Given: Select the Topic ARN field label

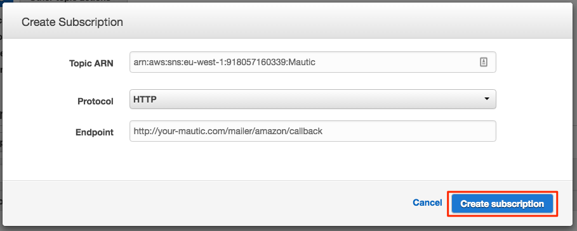Looking at the screenshot, I should [x=91, y=63].
